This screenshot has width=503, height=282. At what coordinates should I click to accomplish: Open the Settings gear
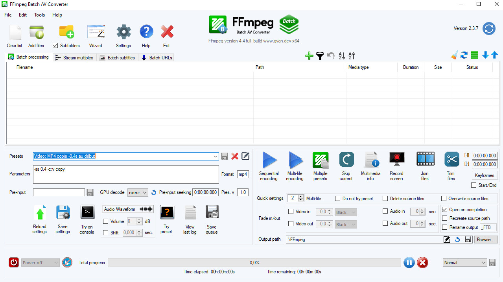tap(123, 32)
